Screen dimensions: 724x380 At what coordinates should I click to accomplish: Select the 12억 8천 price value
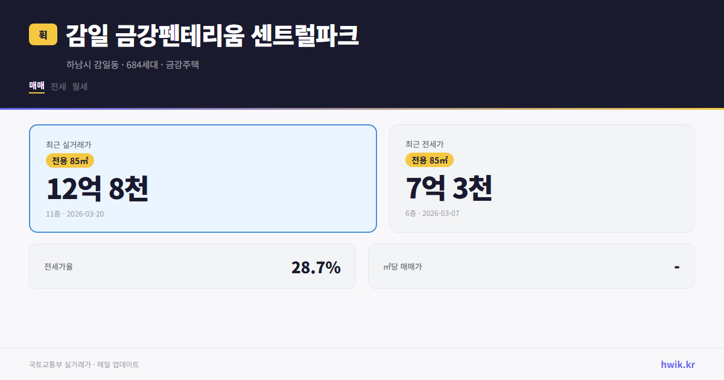coord(98,190)
